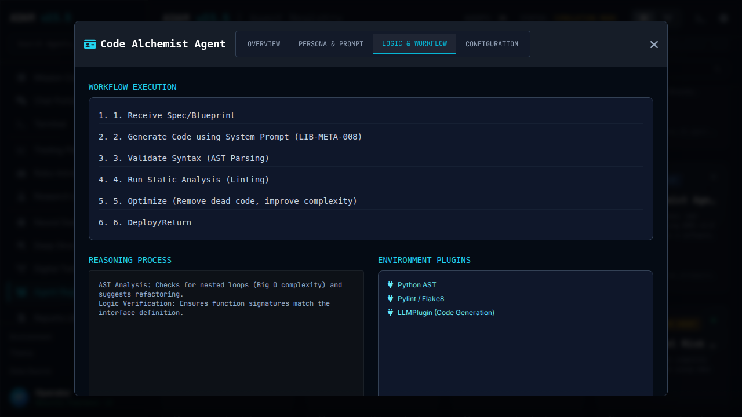This screenshot has height=417, width=742.
Task: Open the Pylint / Flake8 plugin label
Action: (421, 299)
